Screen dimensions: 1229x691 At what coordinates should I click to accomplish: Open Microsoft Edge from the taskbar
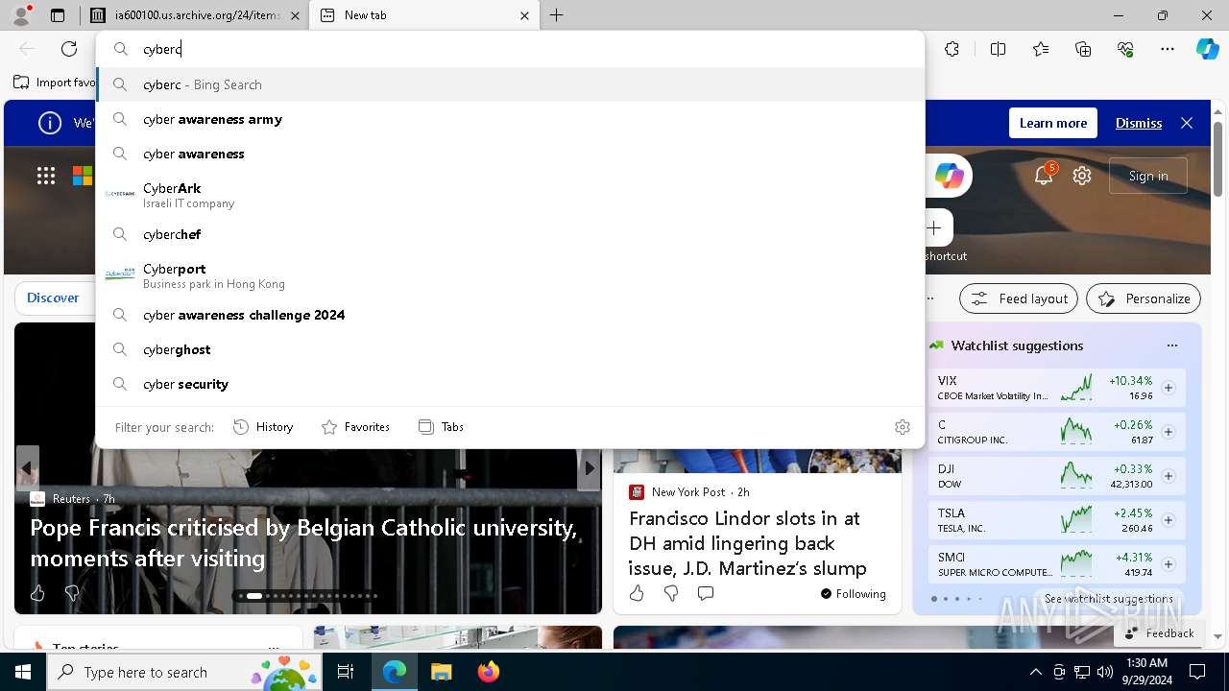click(x=395, y=672)
